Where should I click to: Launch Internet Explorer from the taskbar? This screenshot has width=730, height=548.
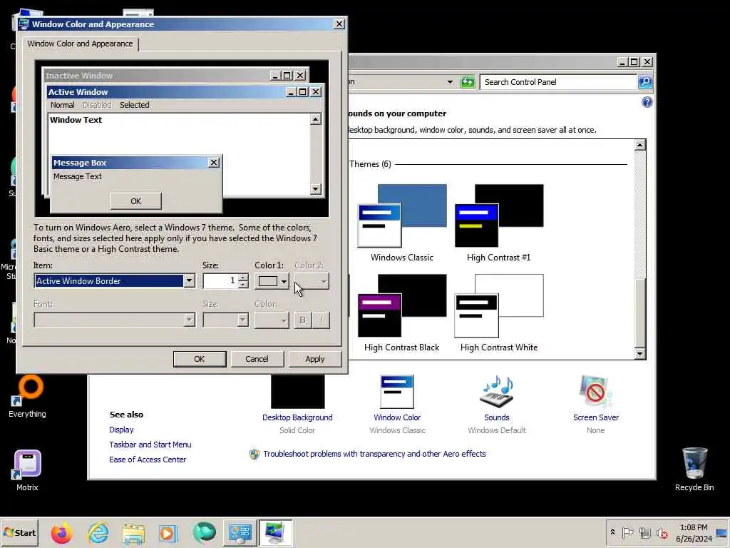(x=98, y=533)
